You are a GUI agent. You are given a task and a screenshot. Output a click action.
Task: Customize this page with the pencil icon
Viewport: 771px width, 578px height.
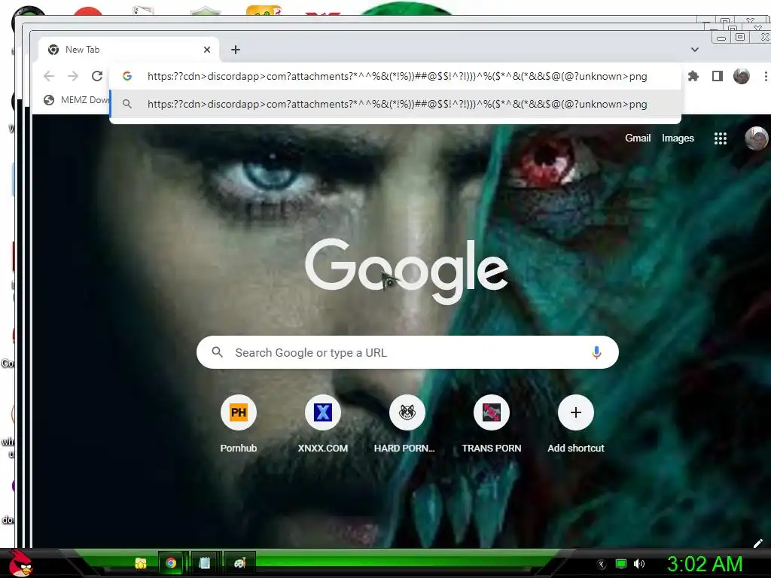point(757,543)
